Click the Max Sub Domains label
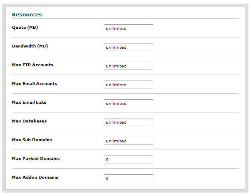Screen dimensions: 252x195 coord(32,140)
